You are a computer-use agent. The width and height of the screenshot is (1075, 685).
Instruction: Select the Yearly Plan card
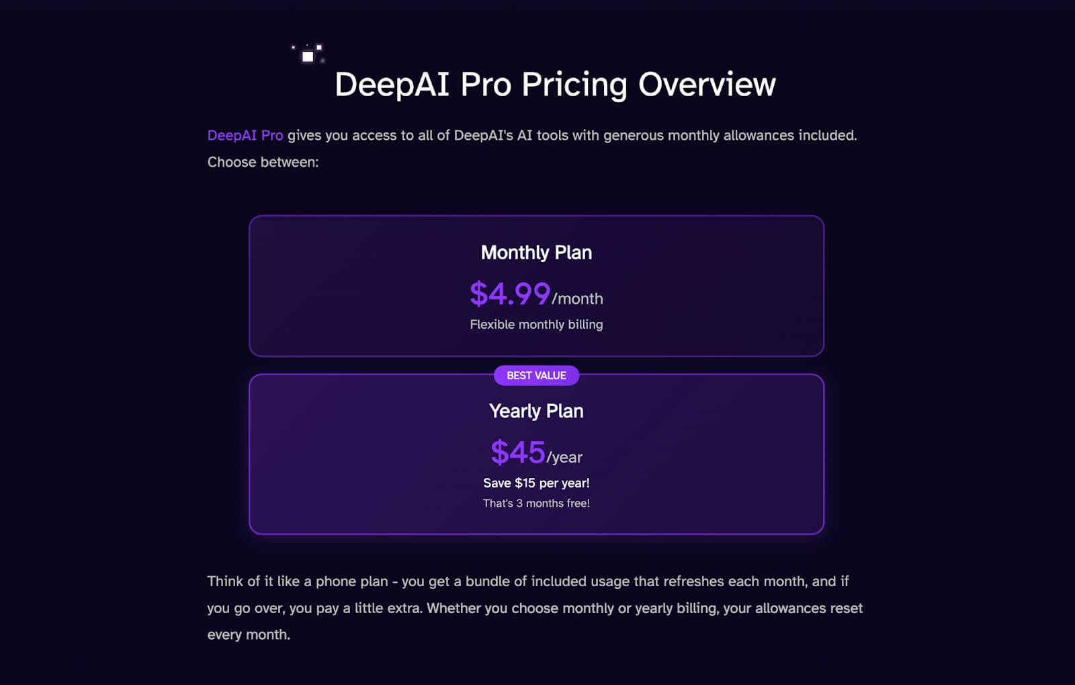click(536, 454)
